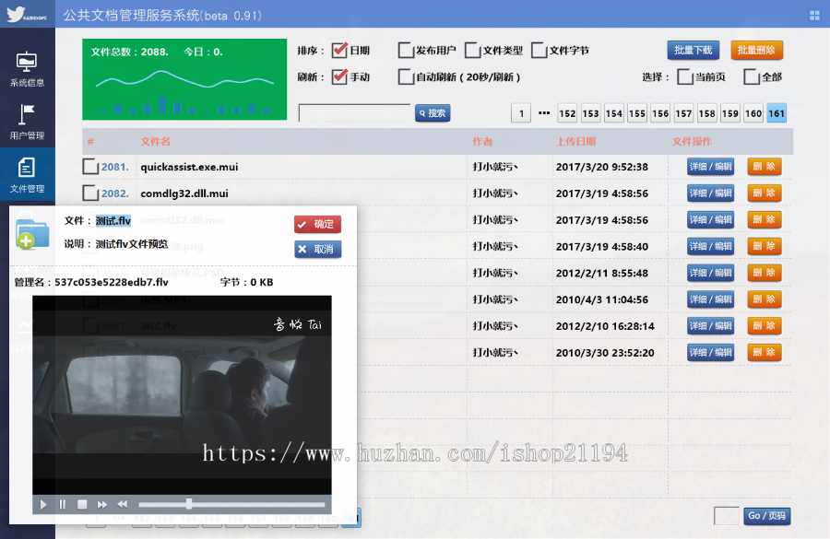830x539 pixels.
Task: Go to page 152
Action: coord(567,113)
